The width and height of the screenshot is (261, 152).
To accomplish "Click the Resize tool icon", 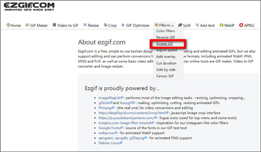I will tap(85, 25).
